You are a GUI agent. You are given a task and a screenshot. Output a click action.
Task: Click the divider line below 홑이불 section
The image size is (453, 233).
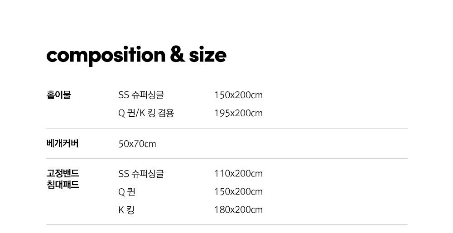[x=227, y=129]
